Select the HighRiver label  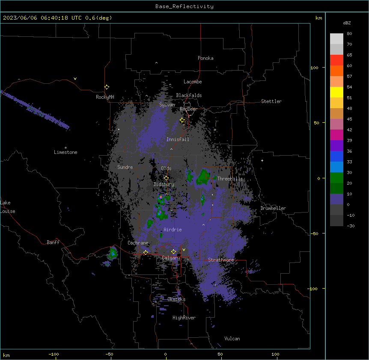[184, 318]
